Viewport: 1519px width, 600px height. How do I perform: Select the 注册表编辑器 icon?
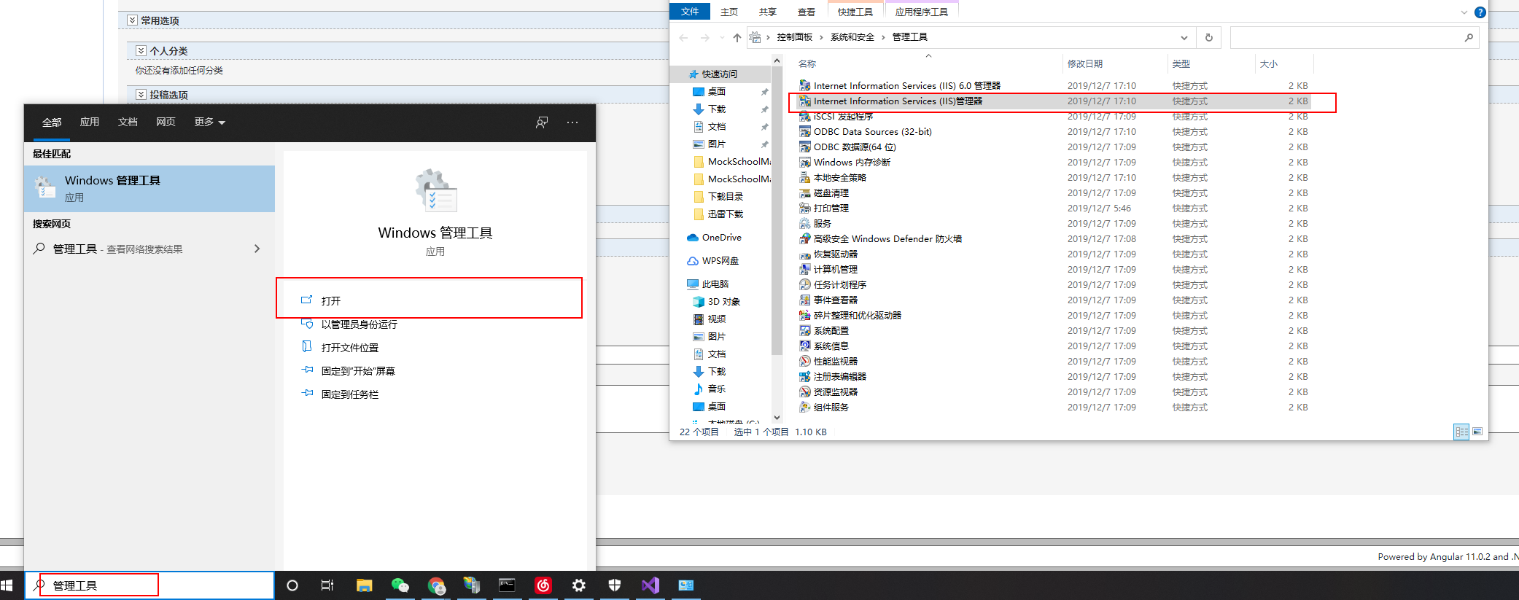click(804, 376)
